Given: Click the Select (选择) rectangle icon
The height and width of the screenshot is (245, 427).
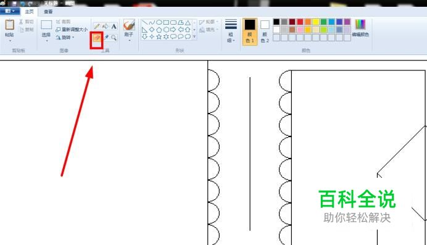Looking at the screenshot, I should coord(46,25).
